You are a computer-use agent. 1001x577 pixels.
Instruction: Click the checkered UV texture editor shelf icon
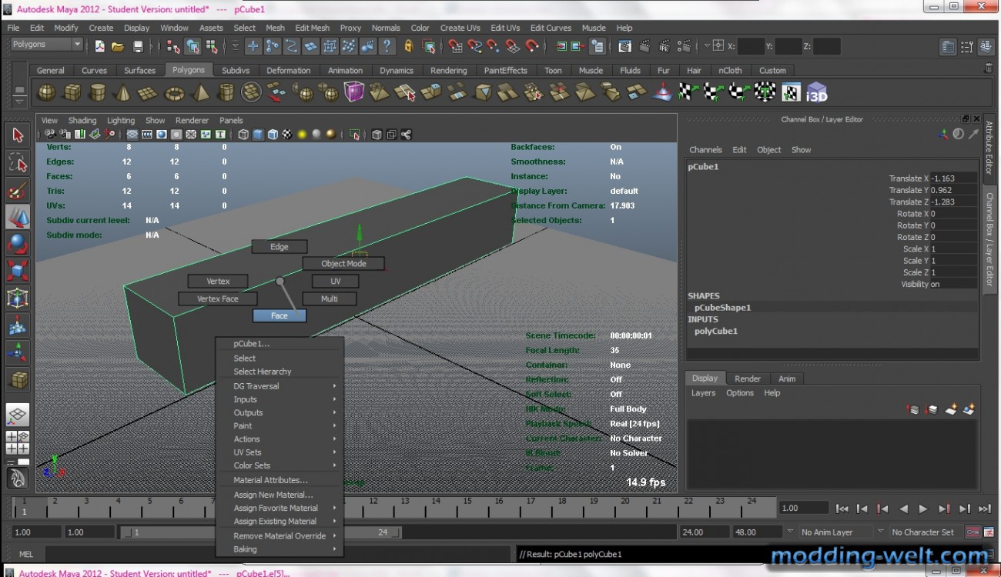[791, 93]
